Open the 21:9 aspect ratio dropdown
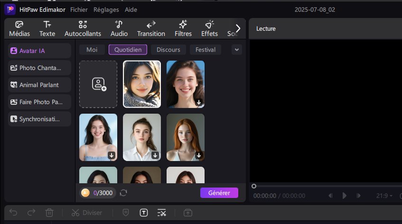 pyautogui.click(x=384, y=196)
